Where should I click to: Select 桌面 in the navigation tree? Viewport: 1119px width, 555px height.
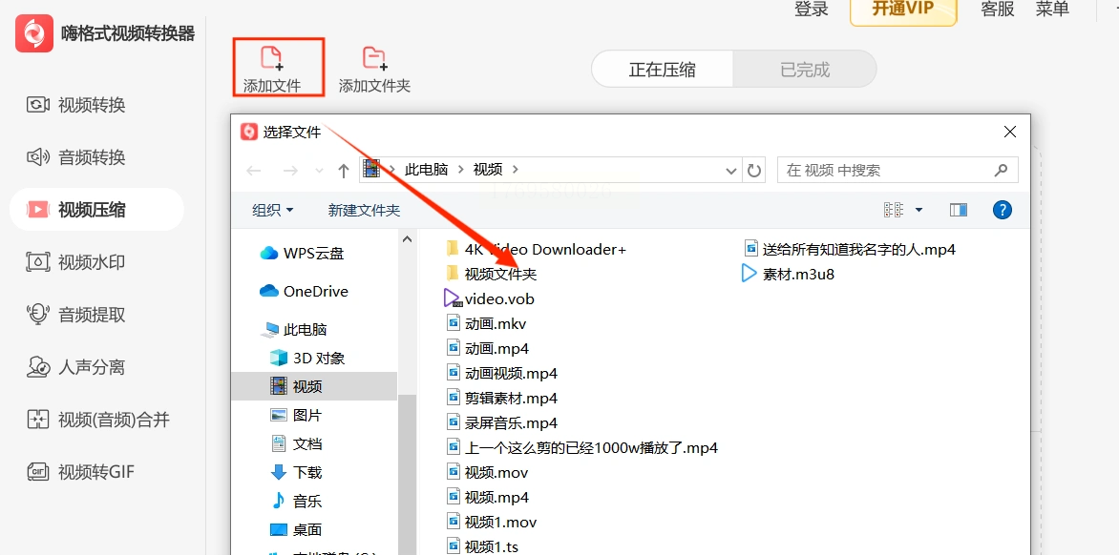295,530
